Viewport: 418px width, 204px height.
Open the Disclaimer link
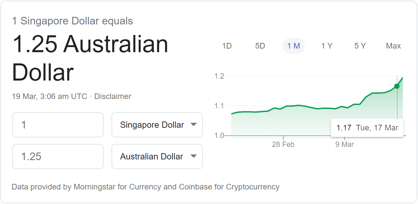coord(113,96)
